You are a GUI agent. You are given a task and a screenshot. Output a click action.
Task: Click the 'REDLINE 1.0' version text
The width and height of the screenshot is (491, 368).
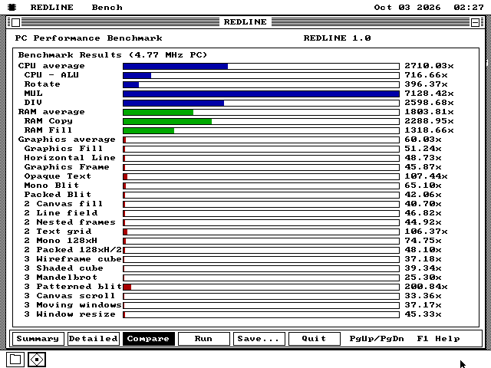click(338, 38)
